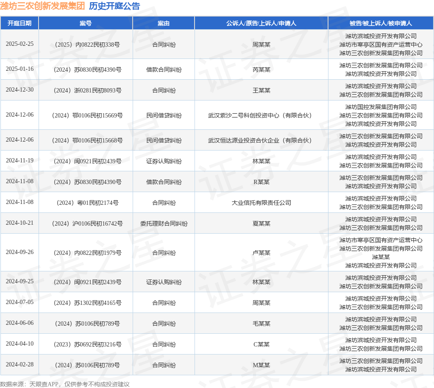The width and height of the screenshot is (434, 388).
Task: Select case number （2024）鄂0106民初15669号
Action: point(86,115)
